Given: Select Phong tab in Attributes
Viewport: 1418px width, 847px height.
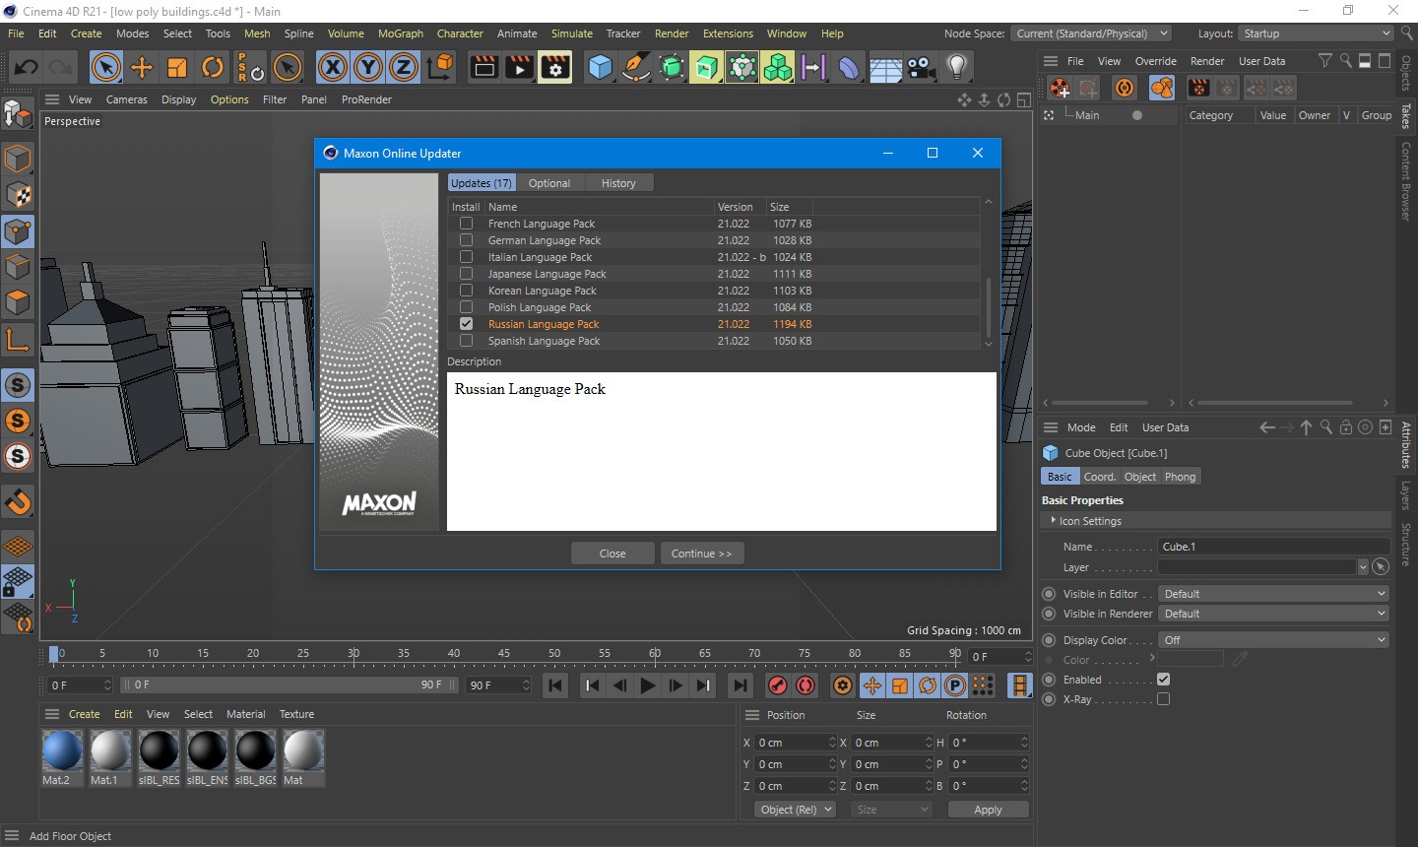Looking at the screenshot, I should [x=1180, y=477].
